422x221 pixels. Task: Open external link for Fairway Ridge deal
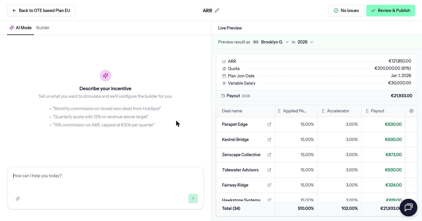[x=269, y=185]
